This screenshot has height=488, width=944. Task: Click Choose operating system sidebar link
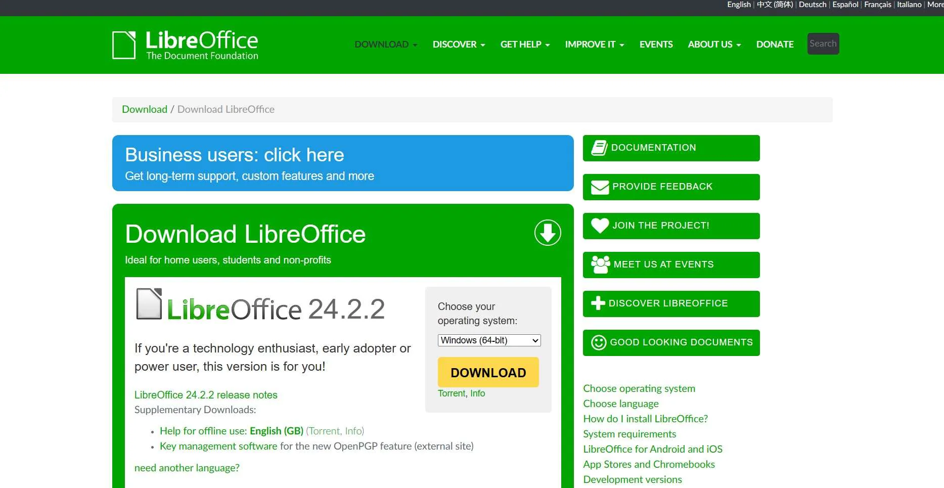point(639,388)
